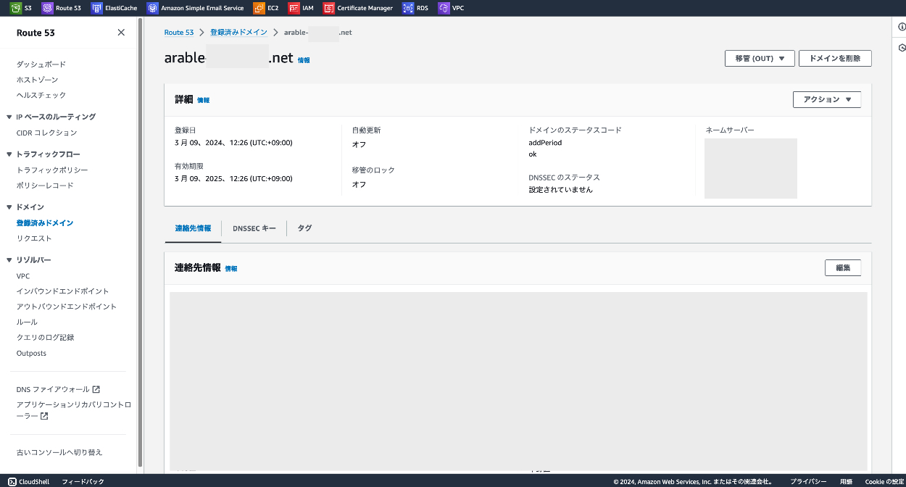Click 編集 button for contact information
Image resolution: width=906 pixels, height=487 pixels.
[x=842, y=268]
